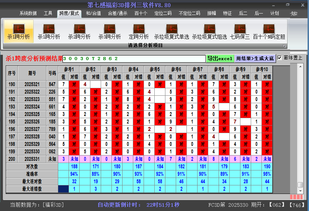Switch to the 振幅 tab
The width and height of the screenshot is (309, 211).
(x=212, y=14)
